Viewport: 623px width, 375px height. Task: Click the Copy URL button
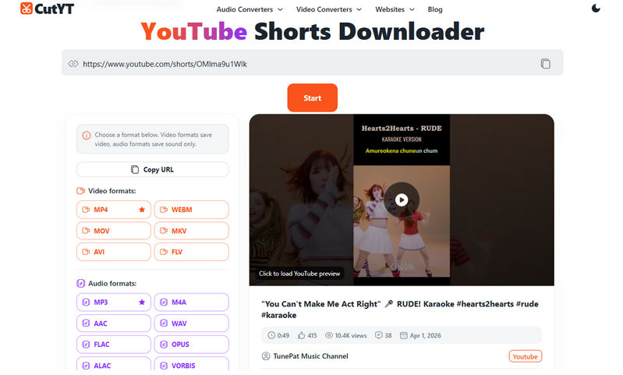click(x=153, y=170)
